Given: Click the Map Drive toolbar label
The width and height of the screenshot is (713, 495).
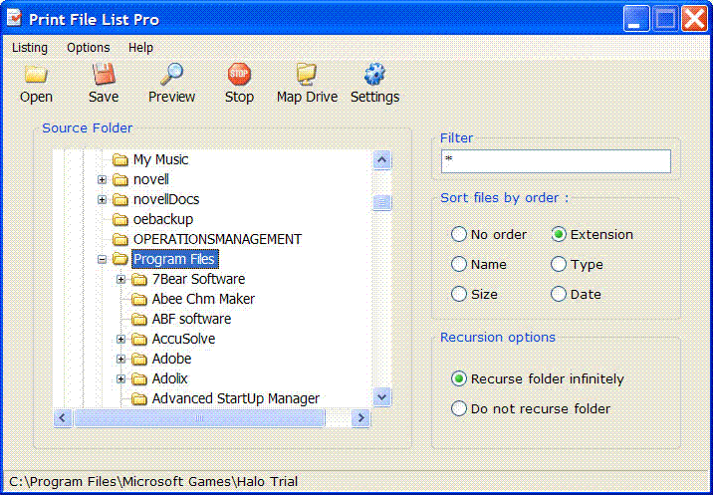Looking at the screenshot, I should click(x=307, y=97).
